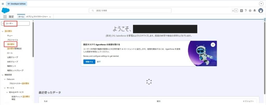
Task: Open the App Launcher grid icon
Action: point(5,17)
